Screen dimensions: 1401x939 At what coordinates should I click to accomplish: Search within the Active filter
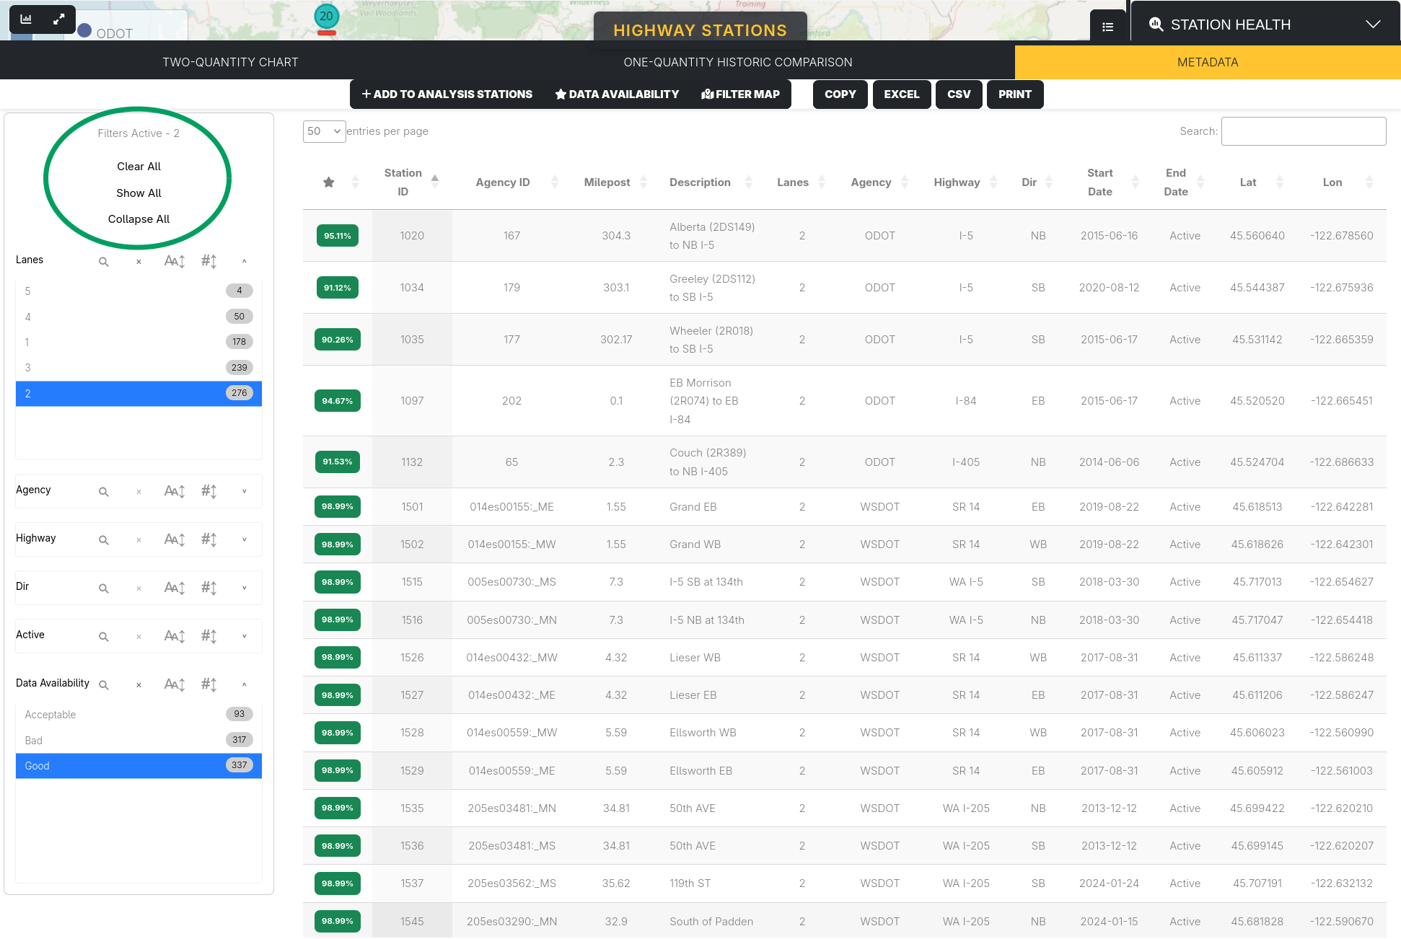(104, 637)
